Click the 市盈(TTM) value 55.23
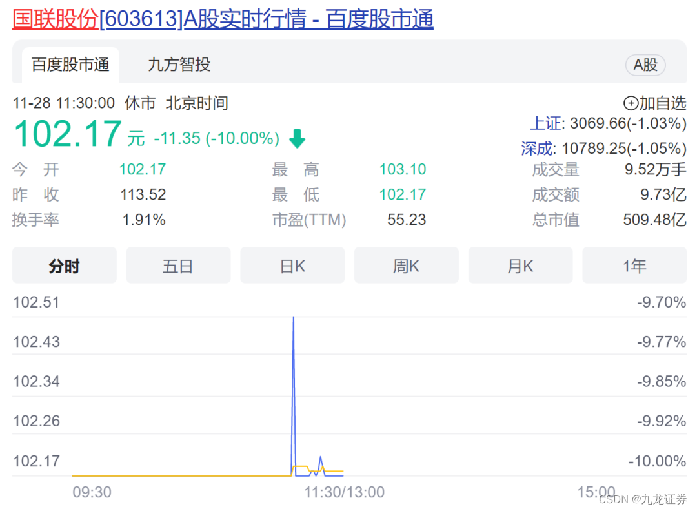 [x=407, y=220]
